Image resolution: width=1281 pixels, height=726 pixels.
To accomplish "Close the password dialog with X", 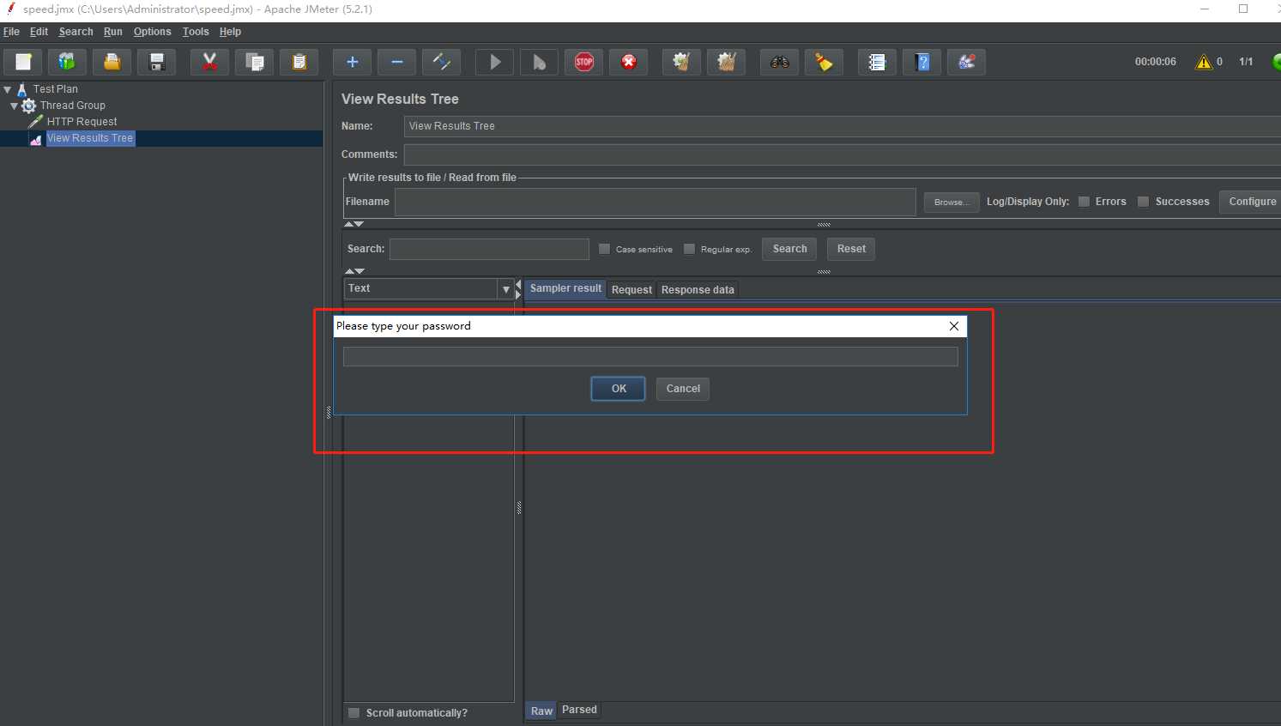I will coord(953,326).
